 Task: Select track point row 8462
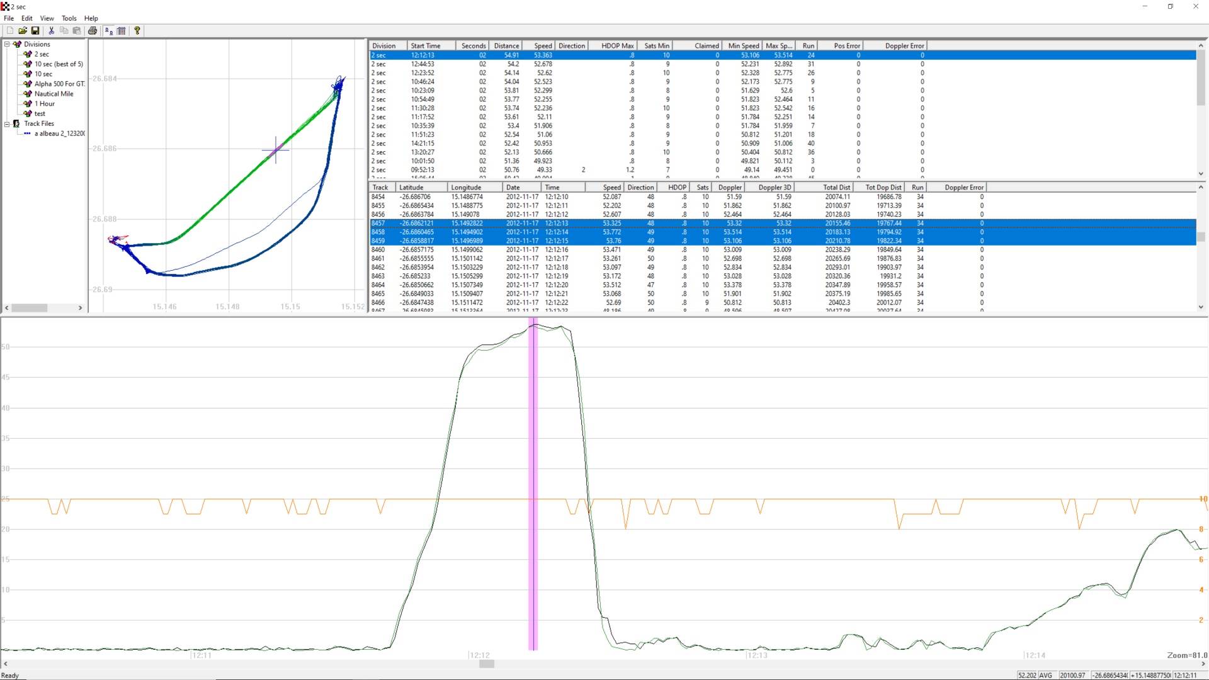pos(378,267)
